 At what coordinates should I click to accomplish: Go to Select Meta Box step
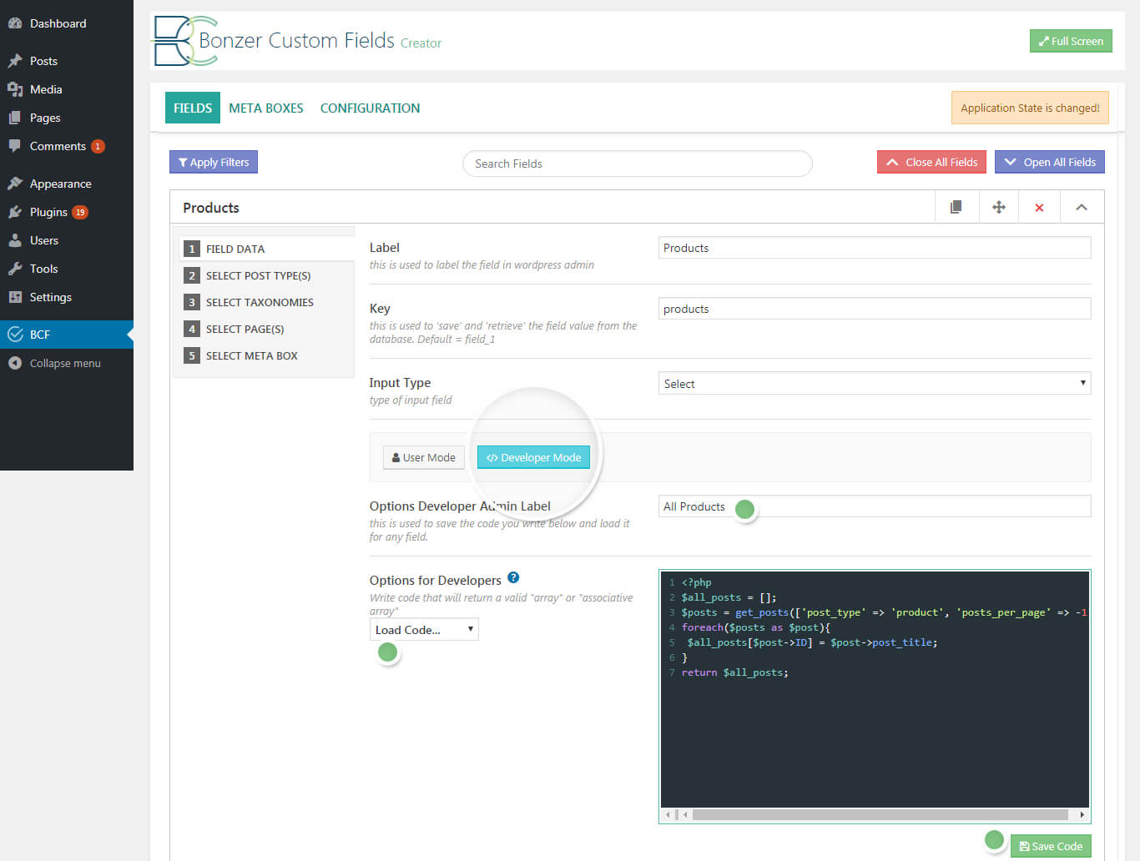[266, 355]
